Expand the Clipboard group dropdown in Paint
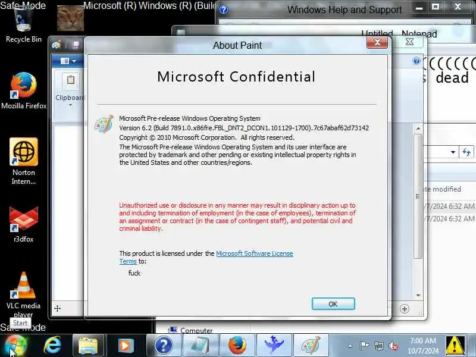The image size is (476, 357). click(70, 105)
